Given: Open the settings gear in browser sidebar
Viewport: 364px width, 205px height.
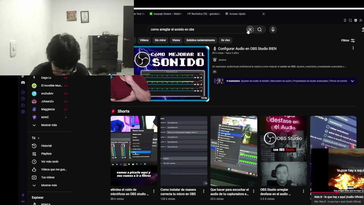Looking at the screenshot, I should coord(23,112).
